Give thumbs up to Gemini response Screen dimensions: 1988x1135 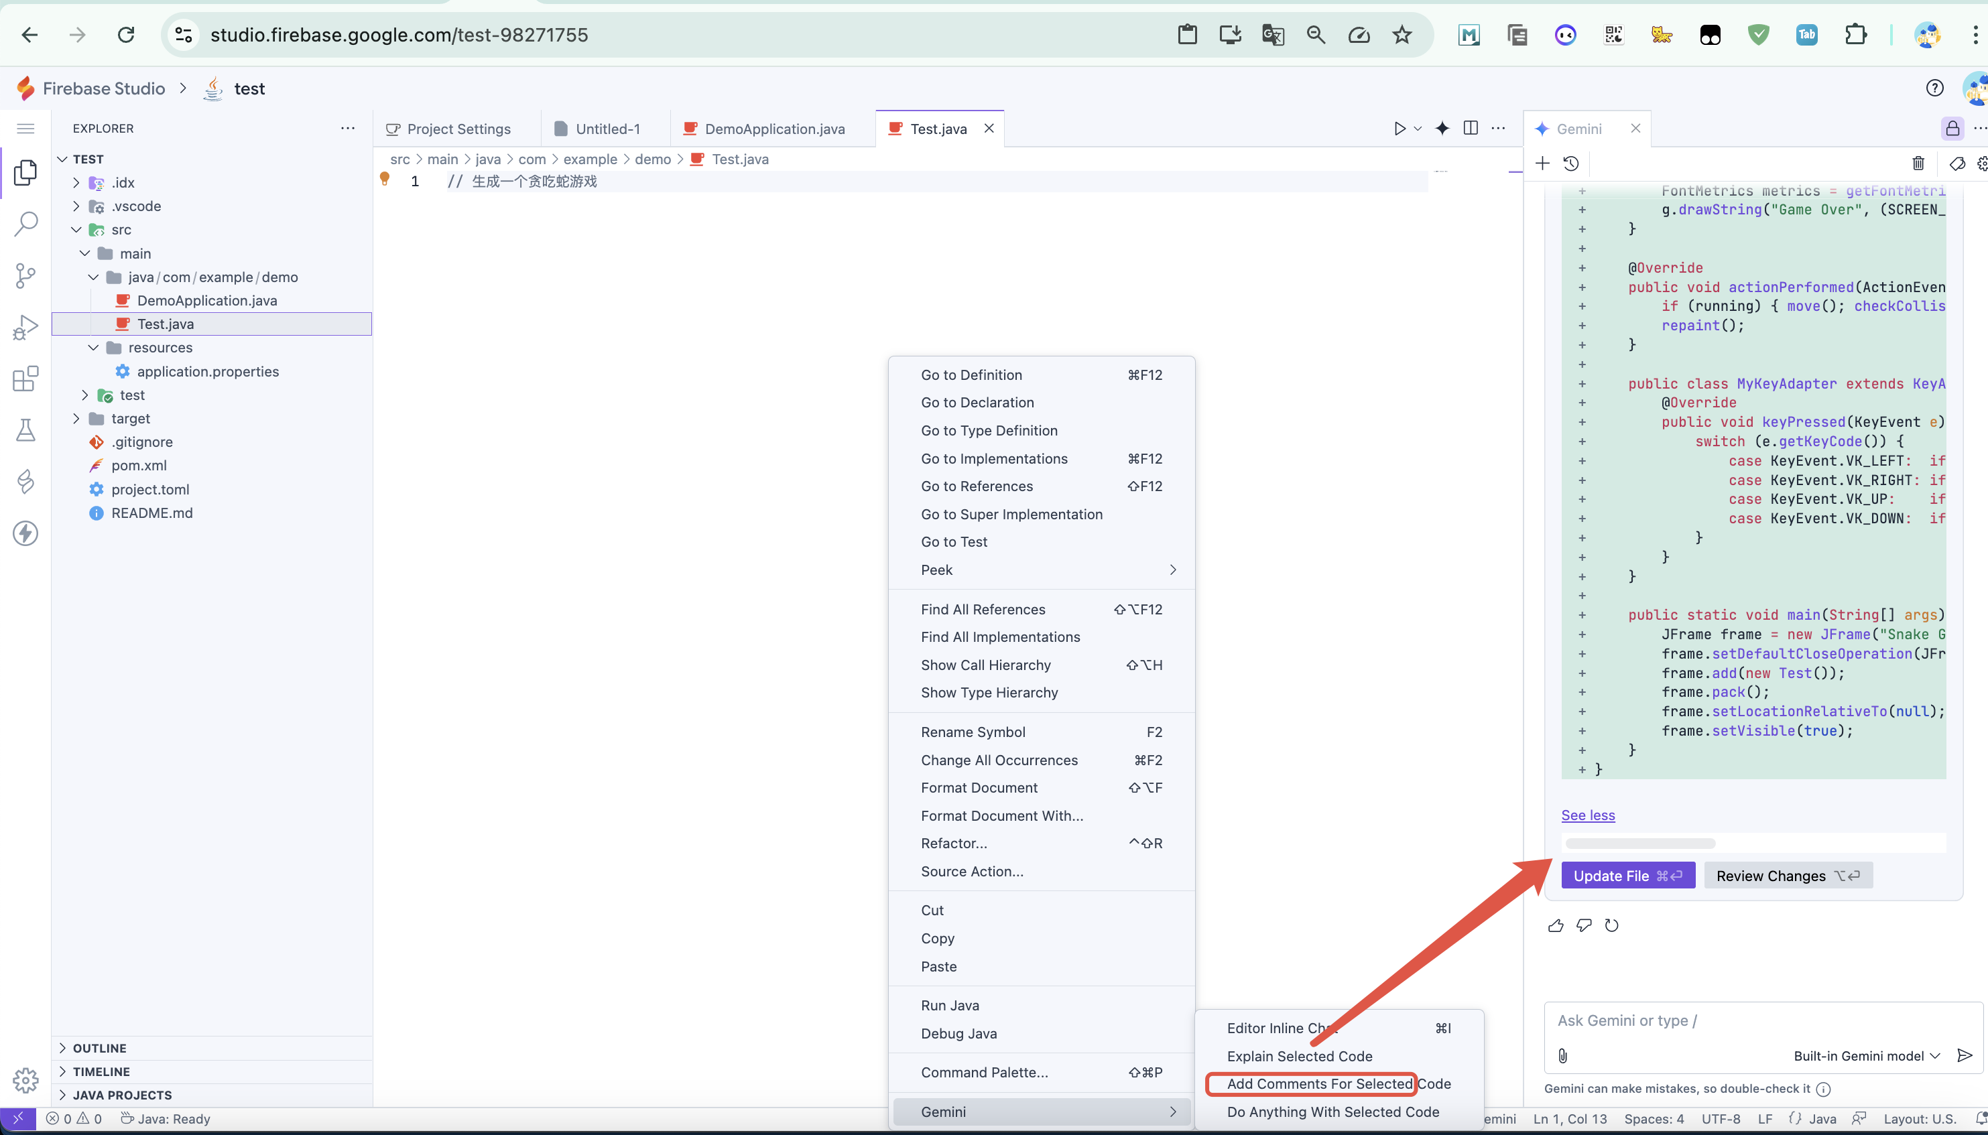click(1555, 925)
